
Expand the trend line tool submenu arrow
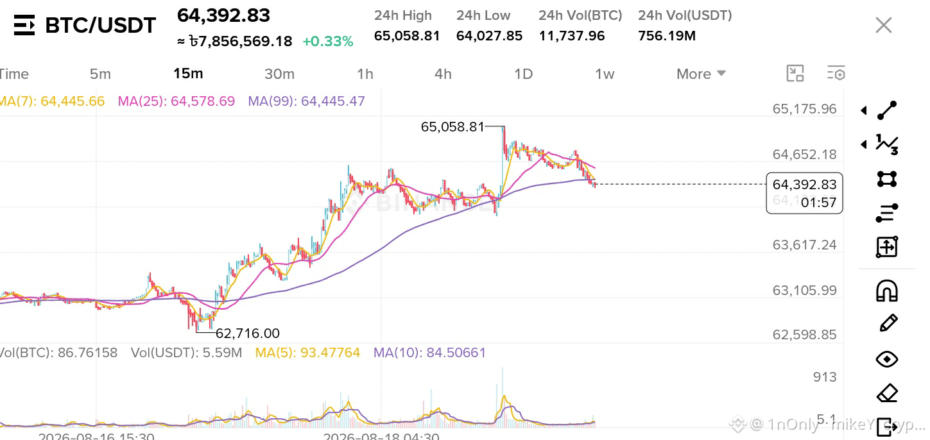click(864, 111)
